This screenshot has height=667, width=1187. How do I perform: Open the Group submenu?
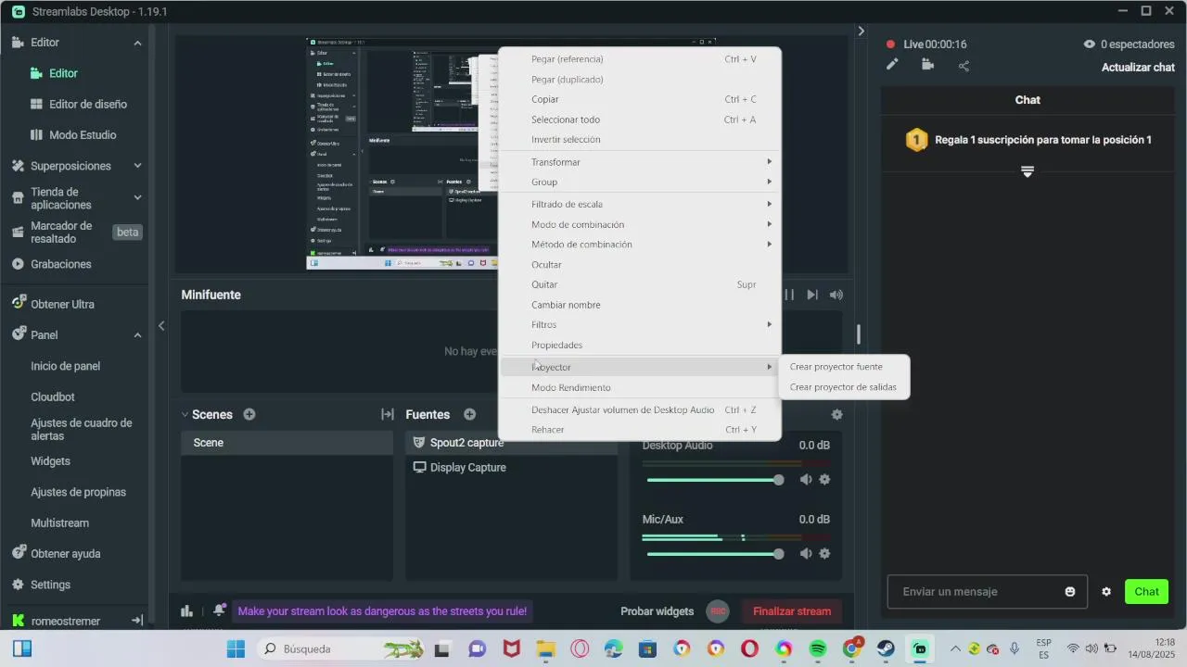640,182
